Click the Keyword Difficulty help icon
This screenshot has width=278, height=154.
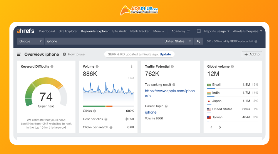click(52, 66)
